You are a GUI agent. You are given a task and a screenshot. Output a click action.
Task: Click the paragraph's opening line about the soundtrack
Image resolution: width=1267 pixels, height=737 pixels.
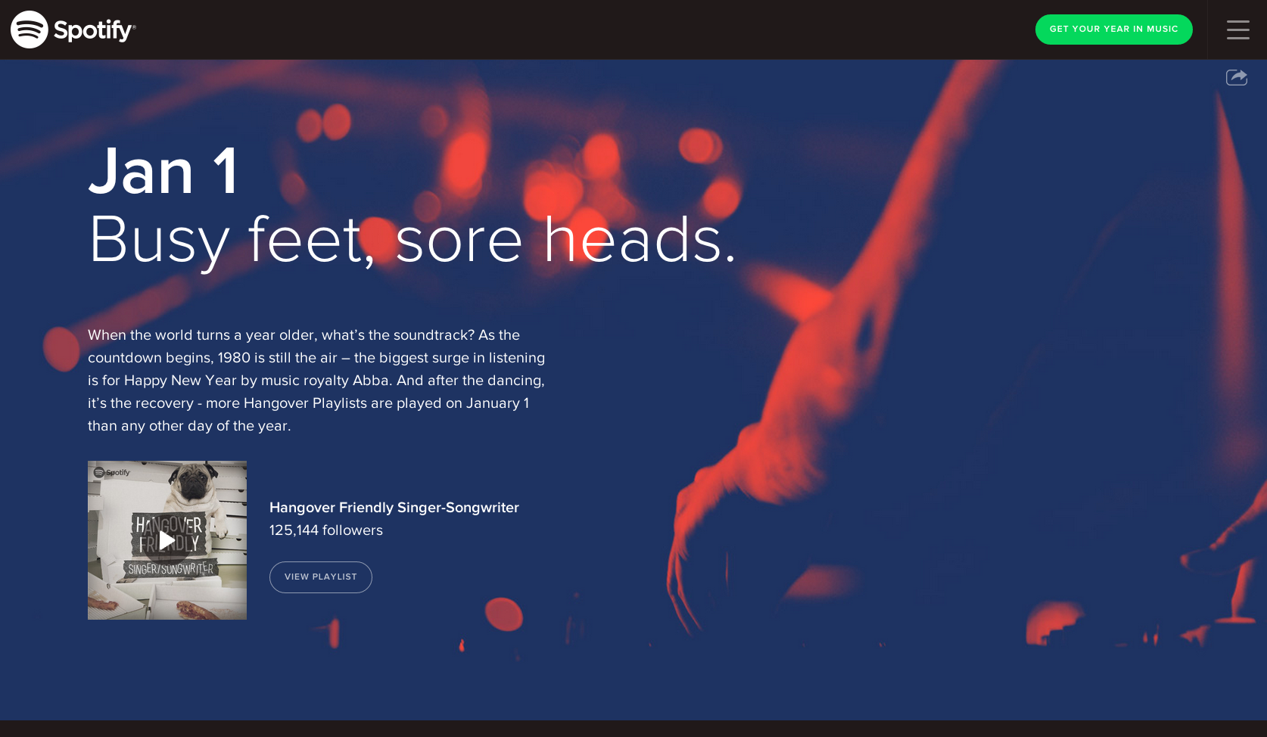pos(304,335)
